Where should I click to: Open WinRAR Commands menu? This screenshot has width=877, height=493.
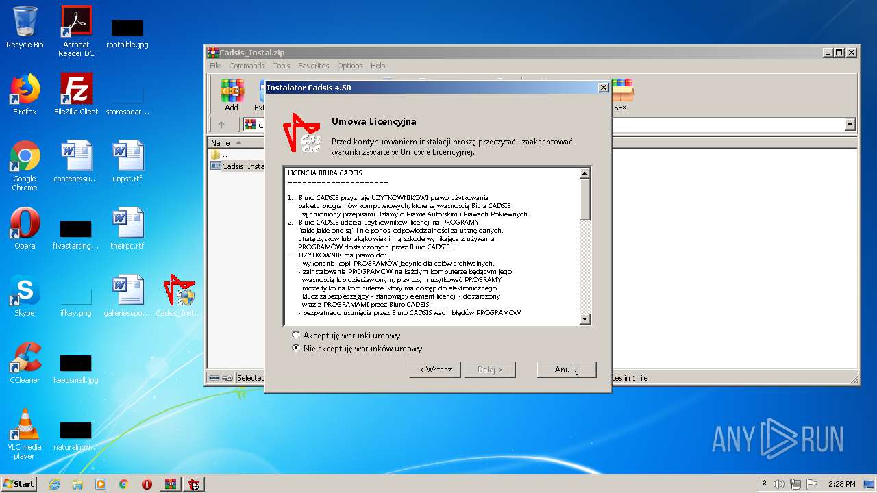point(247,66)
